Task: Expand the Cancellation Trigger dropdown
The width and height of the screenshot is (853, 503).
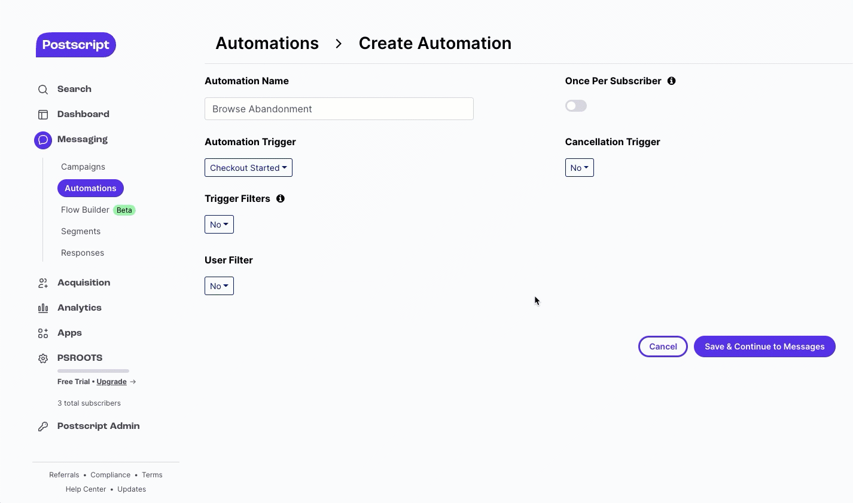Action: (x=579, y=168)
